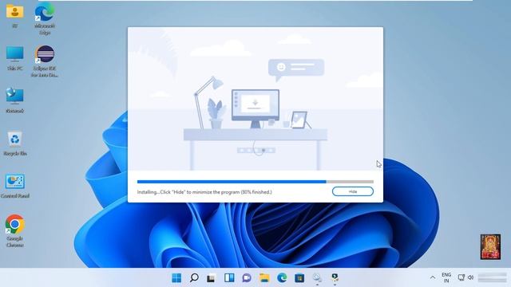Click the installing status text showing 80% finished
This screenshot has width=511, height=287.
pos(204,192)
